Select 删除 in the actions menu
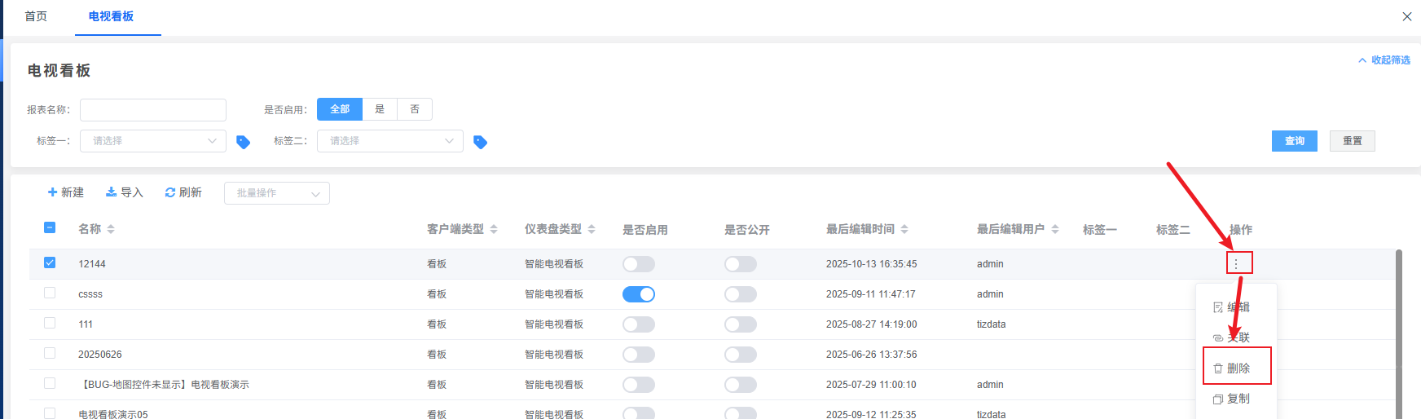The height and width of the screenshot is (419, 1421). point(1237,368)
